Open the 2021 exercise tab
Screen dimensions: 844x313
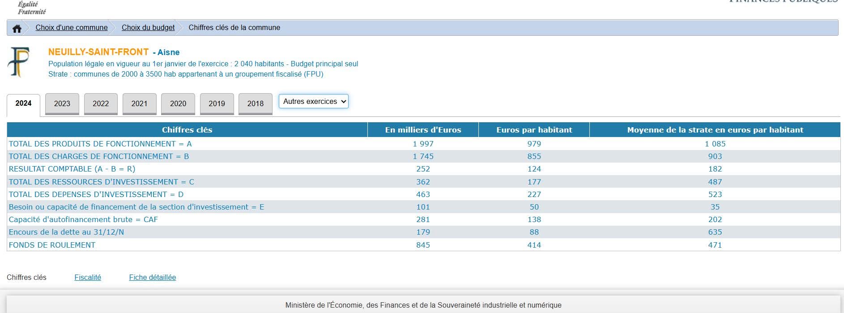click(139, 103)
